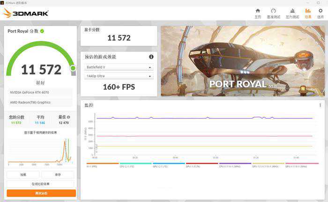Viewport: 328px width, 202px height.
Task: Expand the Battlefield V game dropdown
Action: (119, 67)
